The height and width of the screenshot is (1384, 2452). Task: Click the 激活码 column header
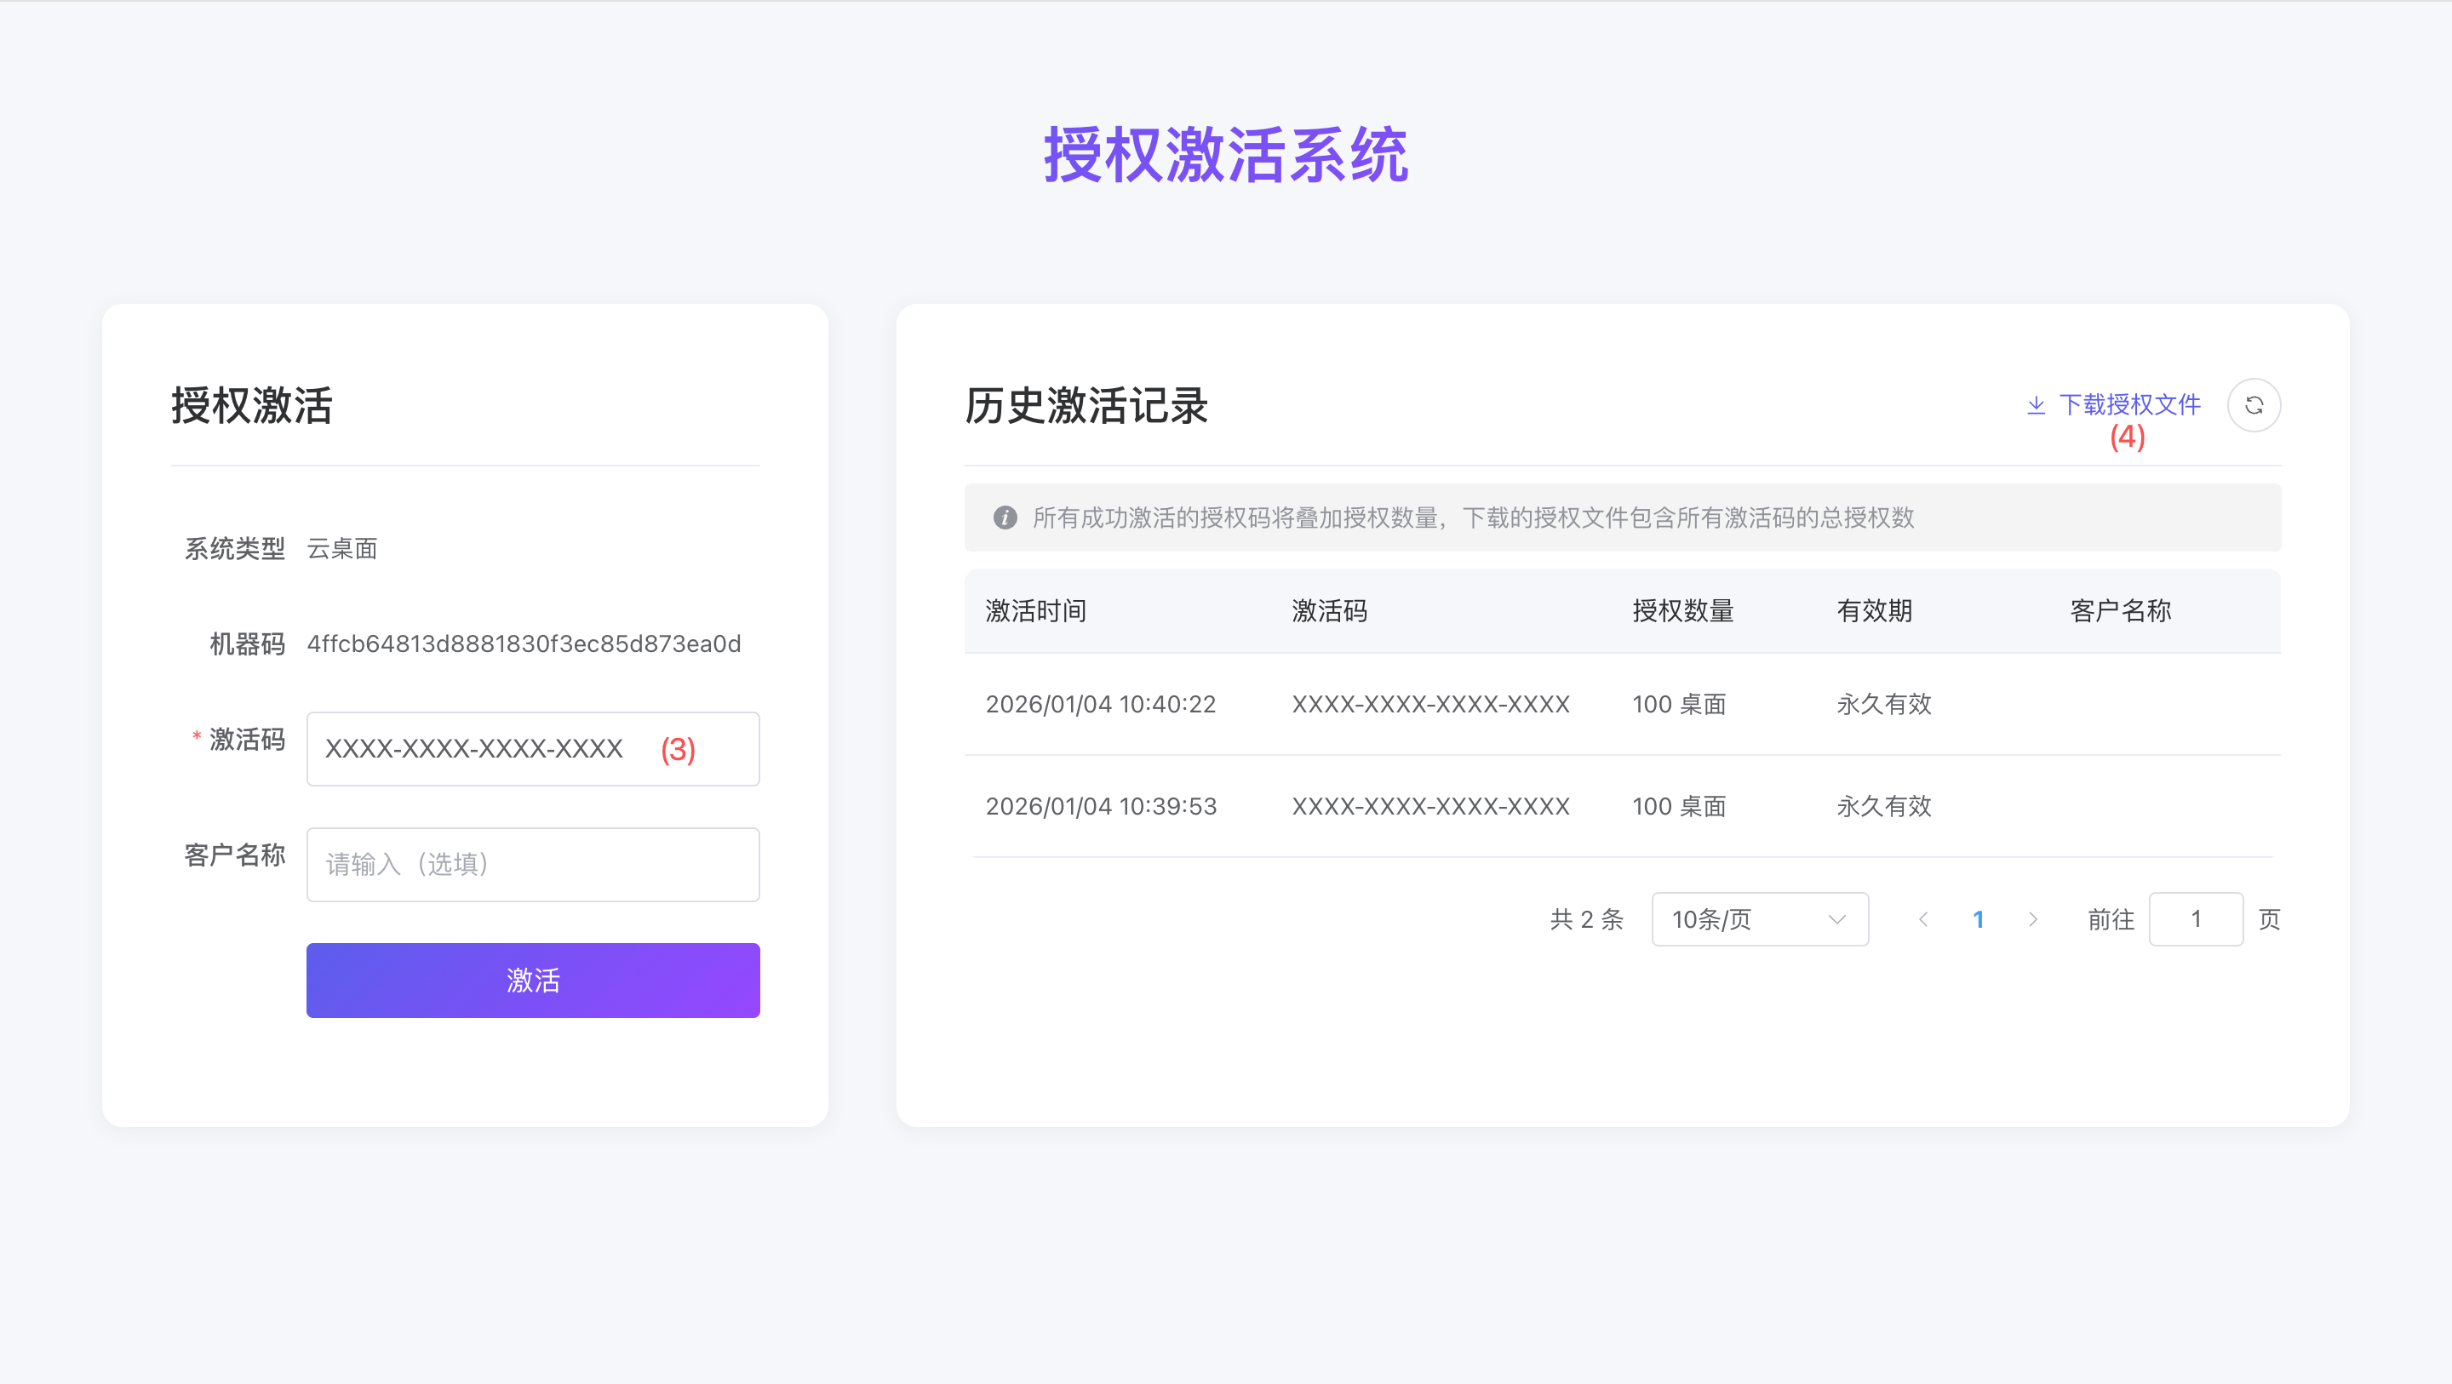1329,611
